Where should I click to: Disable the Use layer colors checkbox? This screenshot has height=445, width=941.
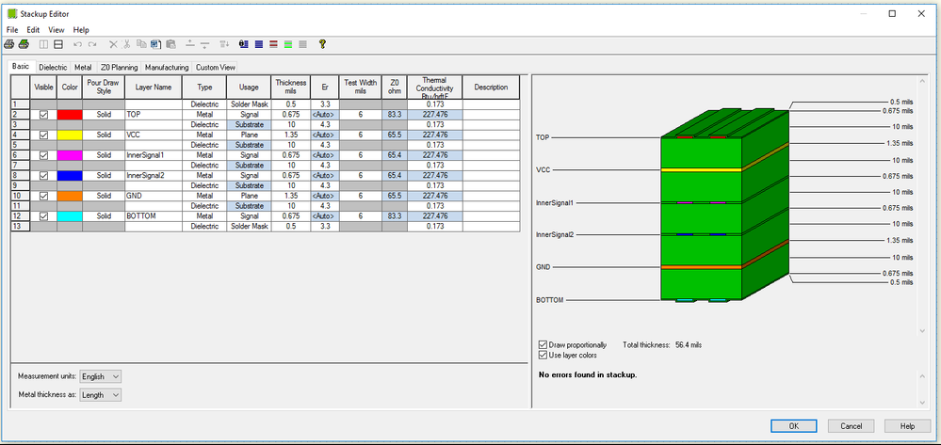click(x=543, y=356)
